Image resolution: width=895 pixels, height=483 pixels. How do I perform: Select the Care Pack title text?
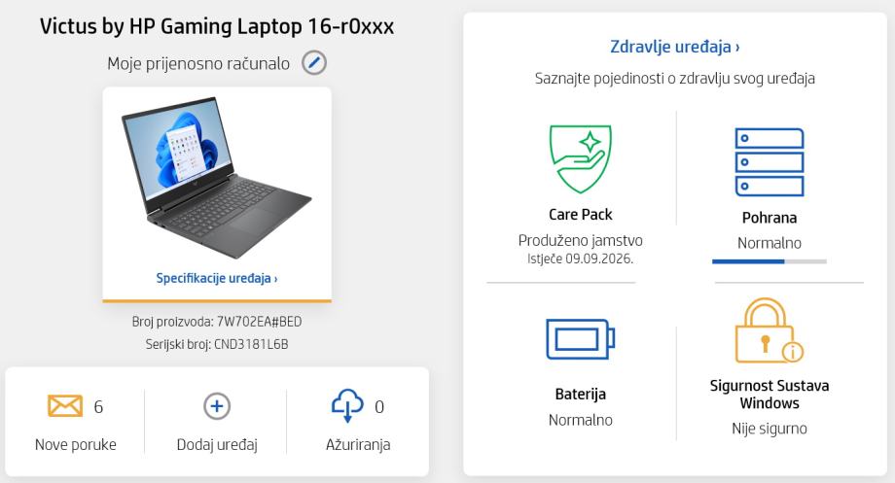(x=581, y=215)
